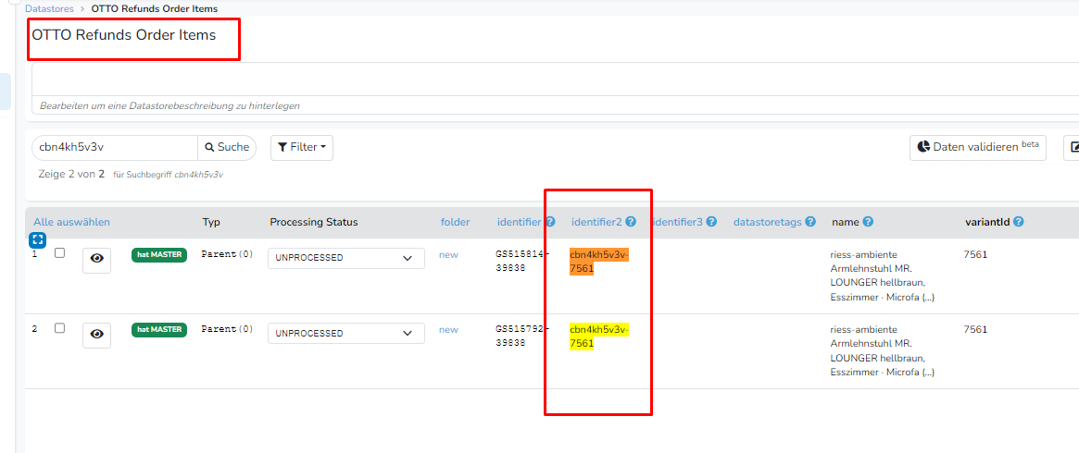Click the yellow highlighted cbn4kh5v3v-7561 cell
The height and width of the screenshot is (453, 1079).
click(x=598, y=337)
